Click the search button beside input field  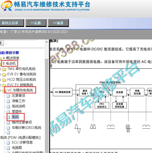(1, 43)
